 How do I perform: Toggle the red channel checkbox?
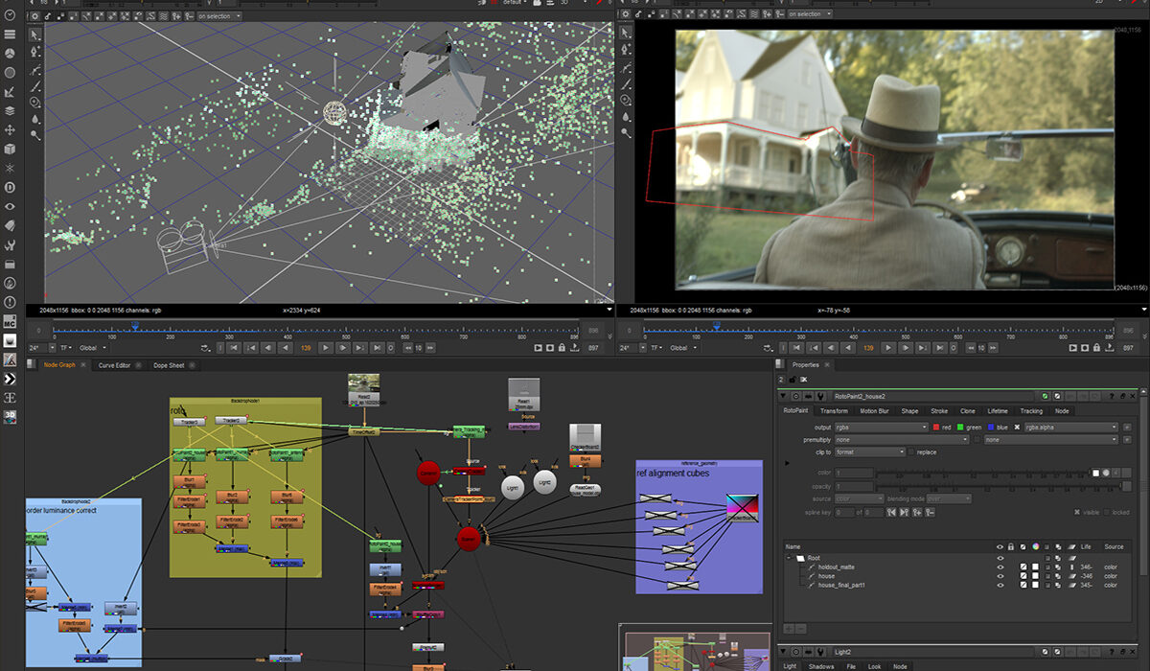coord(938,427)
